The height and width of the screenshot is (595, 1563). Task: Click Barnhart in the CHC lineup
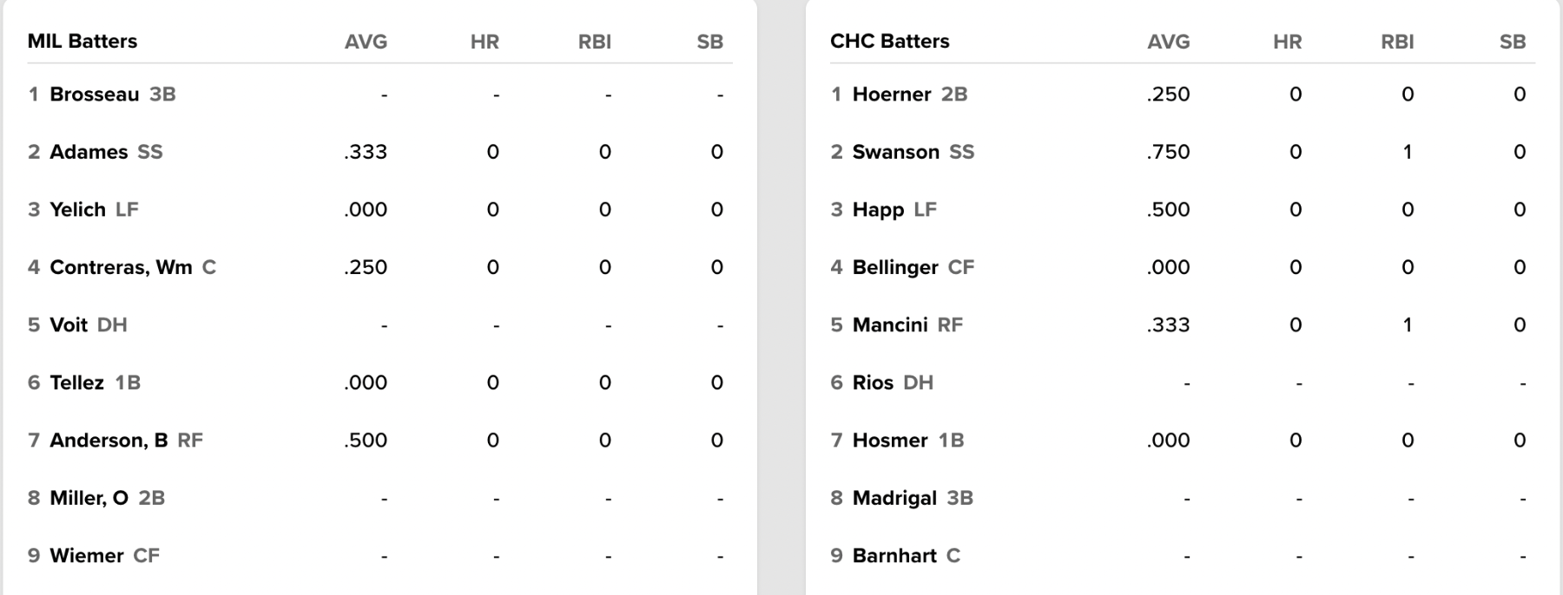tap(894, 556)
